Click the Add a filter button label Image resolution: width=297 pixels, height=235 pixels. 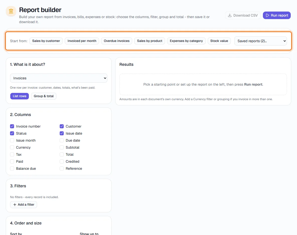[26, 204]
